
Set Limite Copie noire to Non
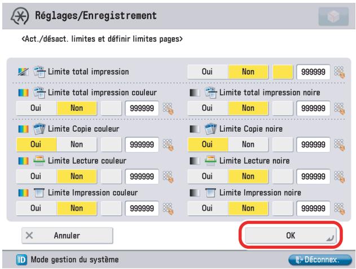[x=248, y=145]
